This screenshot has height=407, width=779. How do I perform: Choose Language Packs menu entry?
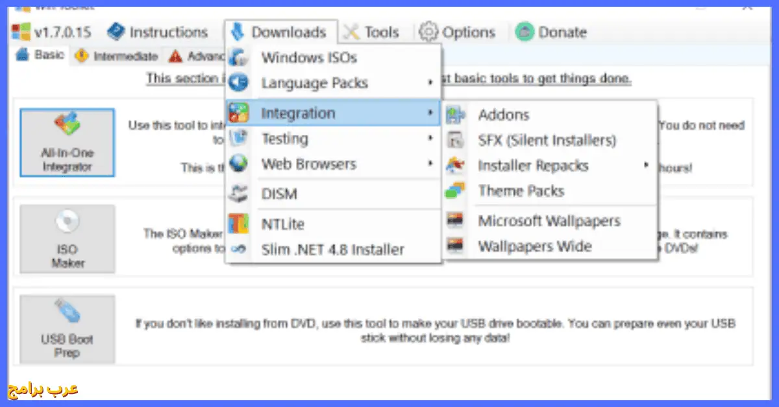(334, 83)
